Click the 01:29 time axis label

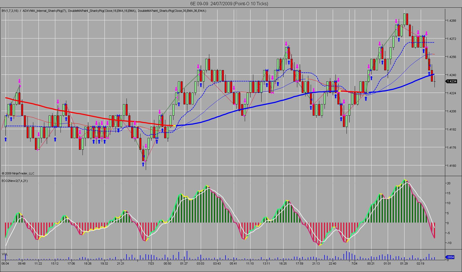(404, 263)
